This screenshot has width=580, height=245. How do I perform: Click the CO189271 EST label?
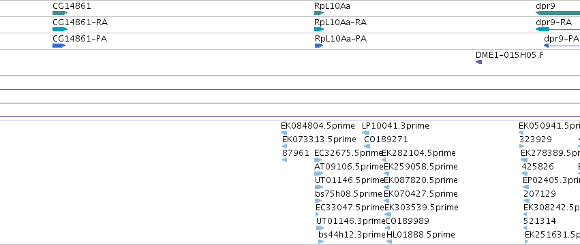pos(386,140)
